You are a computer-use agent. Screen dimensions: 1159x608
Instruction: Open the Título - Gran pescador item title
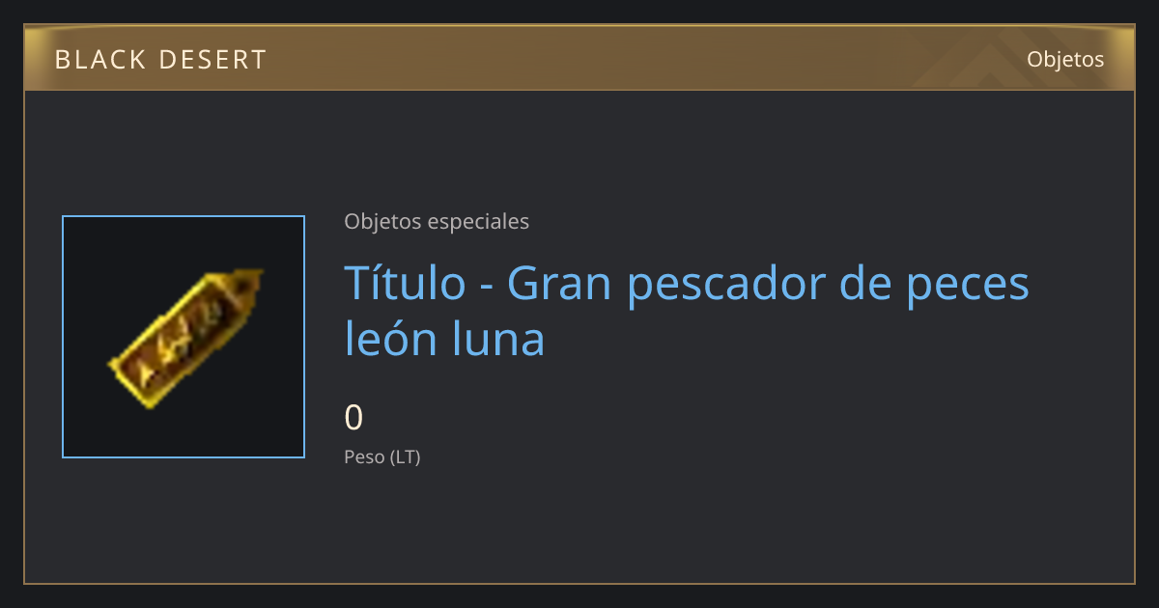point(687,311)
